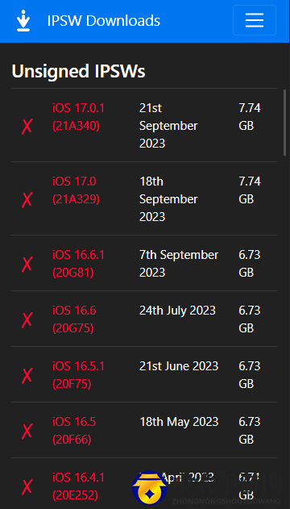Open the iOS 16.4.1 (20E252) link
290x509 pixels.
[78, 486]
